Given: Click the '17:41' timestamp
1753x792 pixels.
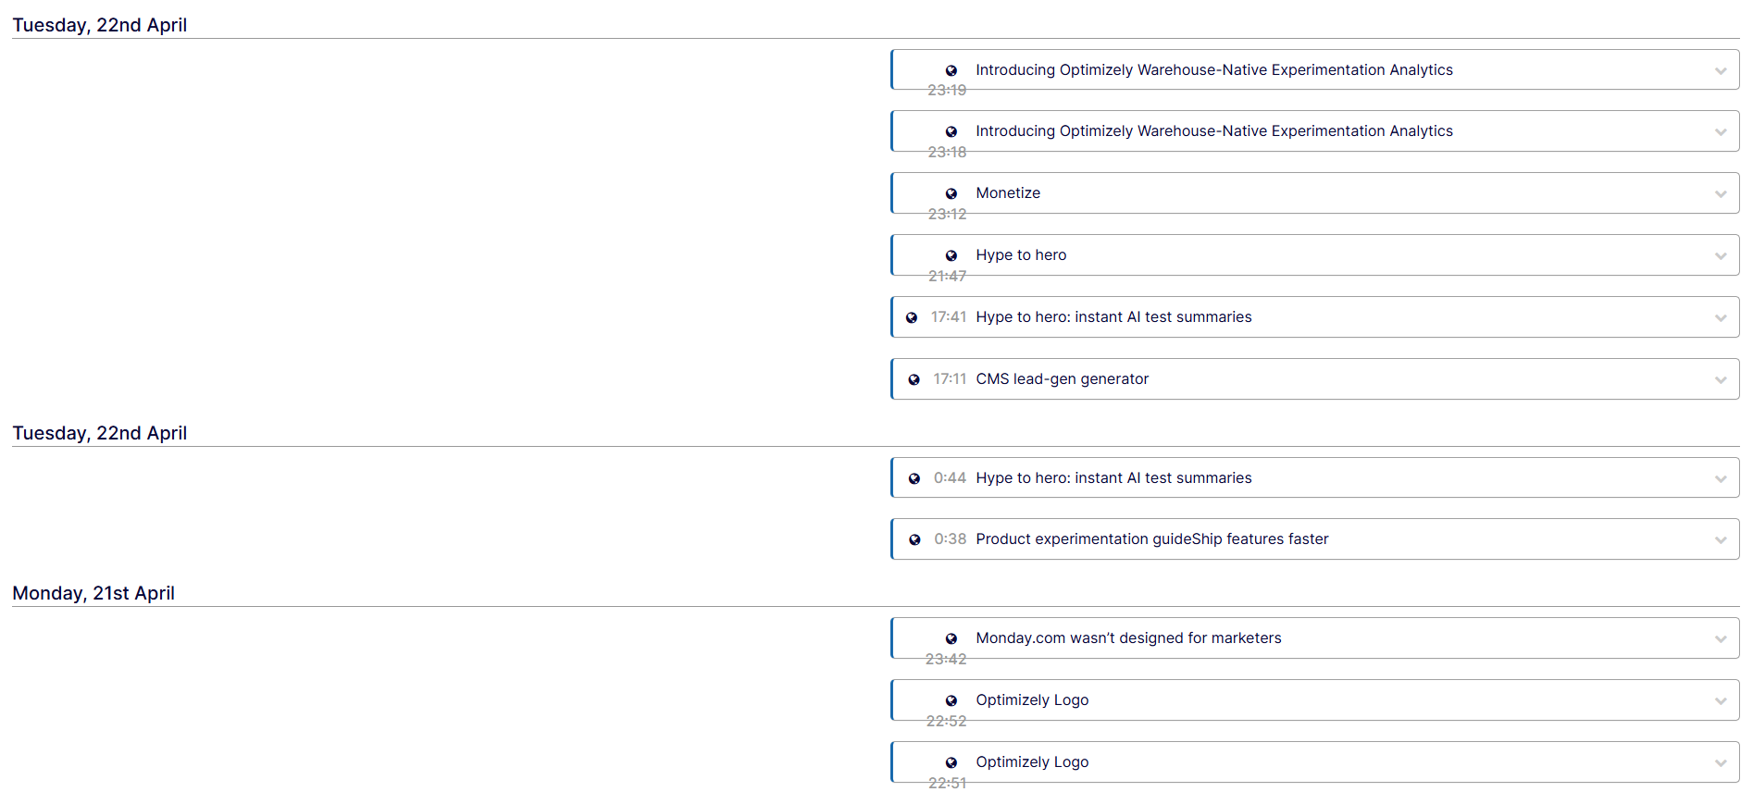Looking at the screenshot, I should click(949, 317).
